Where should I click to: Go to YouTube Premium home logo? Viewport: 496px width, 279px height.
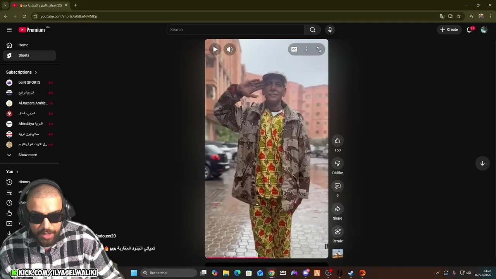(32, 30)
